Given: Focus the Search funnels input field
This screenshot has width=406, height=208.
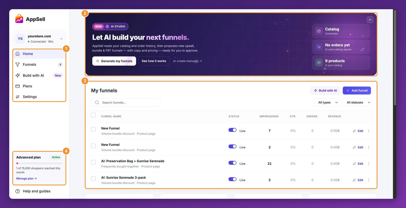Looking at the screenshot, I should click(126, 103).
